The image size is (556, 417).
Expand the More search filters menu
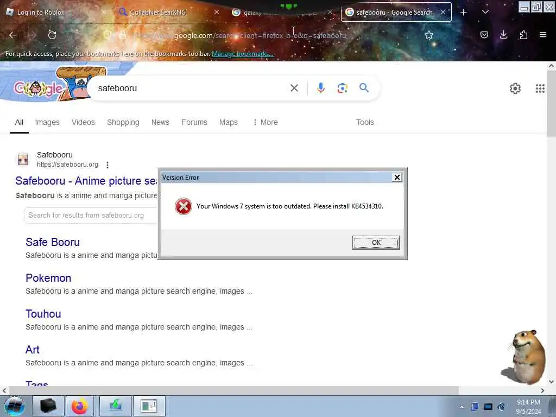(266, 122)
